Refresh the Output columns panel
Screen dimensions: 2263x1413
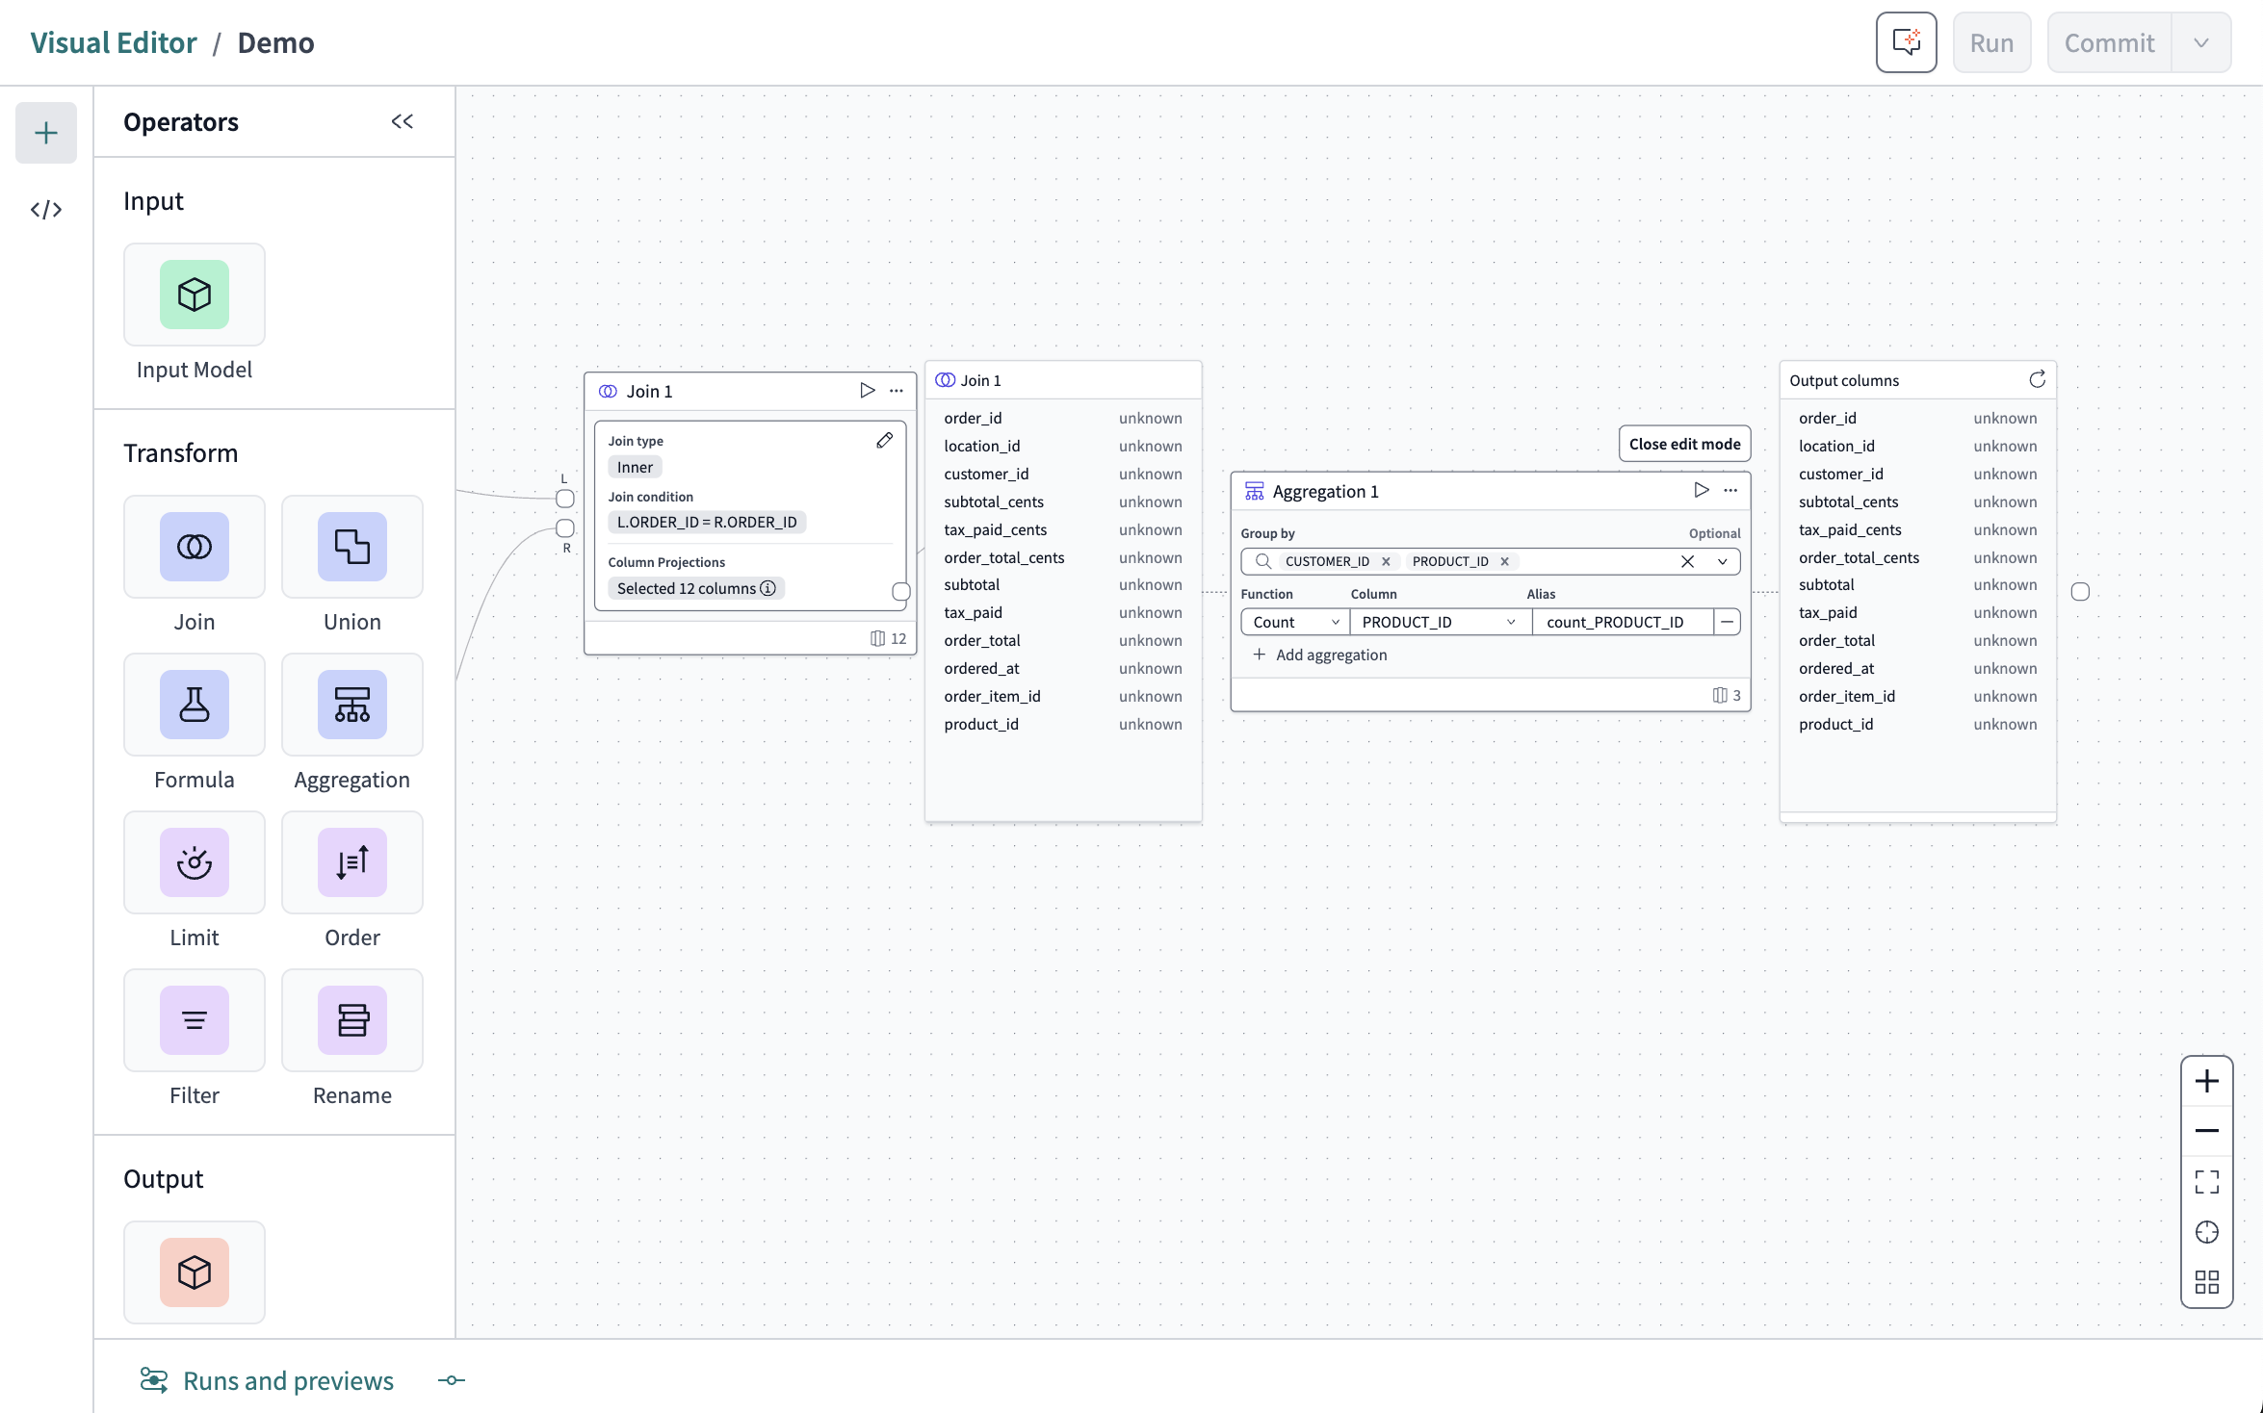pyautogui.click(x=2037, y=379)
